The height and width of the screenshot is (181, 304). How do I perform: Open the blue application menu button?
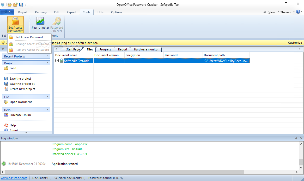click(x=7, y=12)
